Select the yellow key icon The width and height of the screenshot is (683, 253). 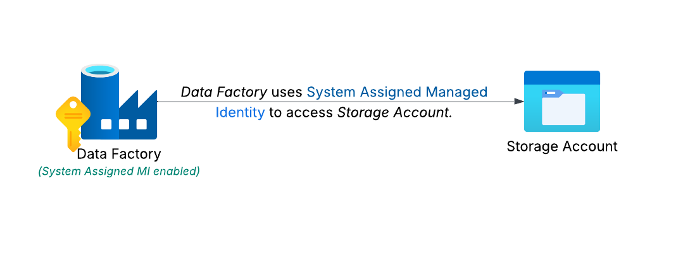[71, 123]
